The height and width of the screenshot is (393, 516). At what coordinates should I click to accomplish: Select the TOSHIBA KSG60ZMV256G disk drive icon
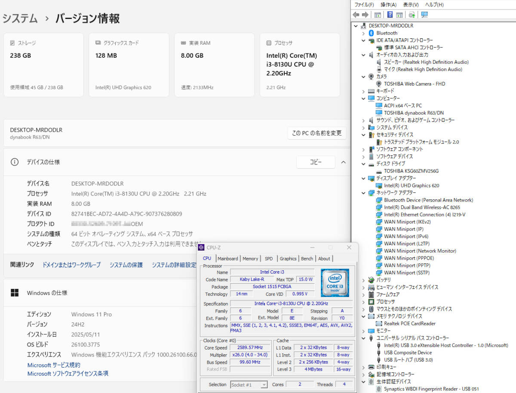click(379, 171)
